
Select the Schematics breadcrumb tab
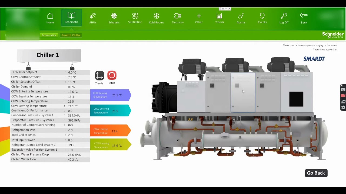(x=49, y=35)
